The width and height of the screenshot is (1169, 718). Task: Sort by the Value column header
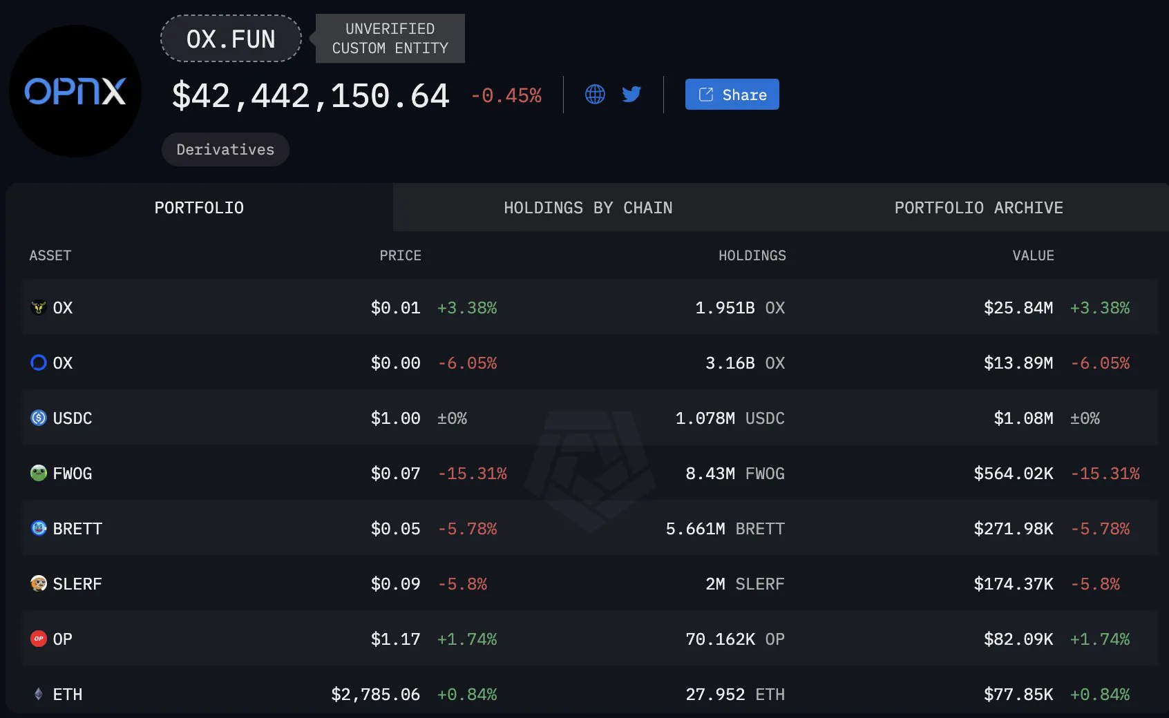point(1033,255)
